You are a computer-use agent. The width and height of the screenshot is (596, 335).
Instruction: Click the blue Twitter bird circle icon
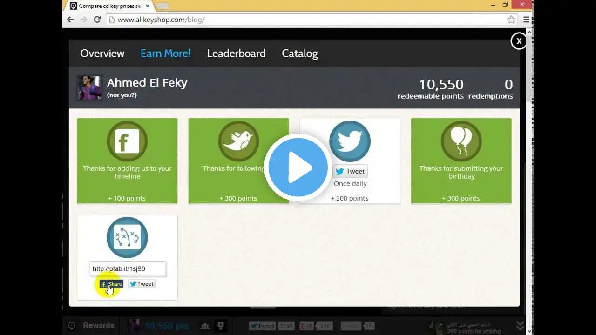[350, 141]
